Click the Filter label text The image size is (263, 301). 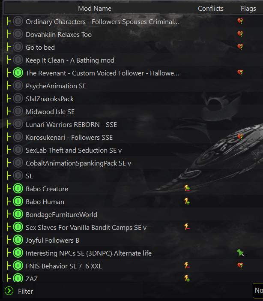click(26, 292)
